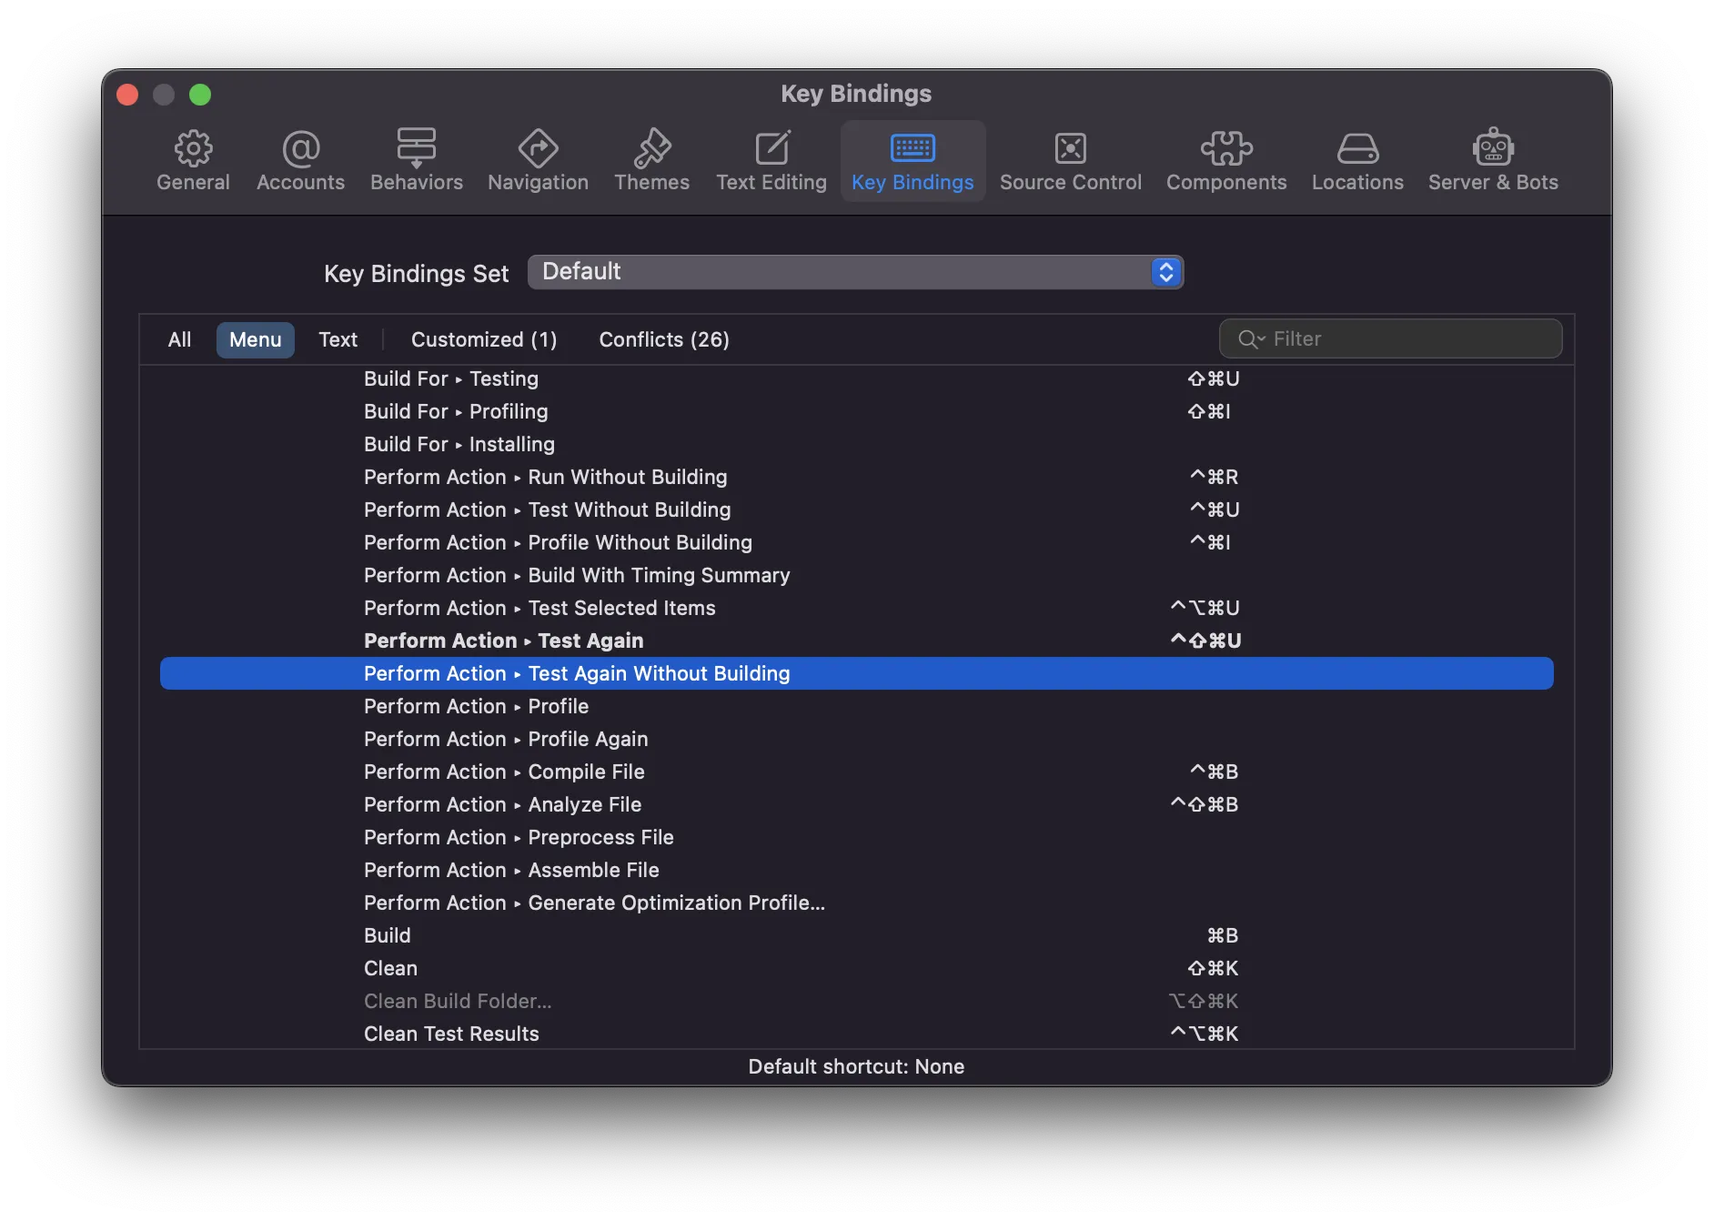This screenshot has width=1714, height=1221.
Task: Select Build For Testing row
Action: pyautogui.click(x=856, y=378)
